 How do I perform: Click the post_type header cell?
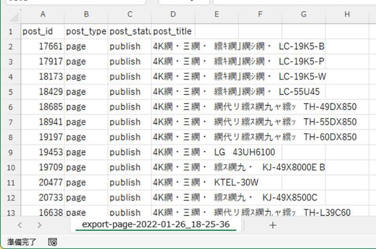(86, 32)
